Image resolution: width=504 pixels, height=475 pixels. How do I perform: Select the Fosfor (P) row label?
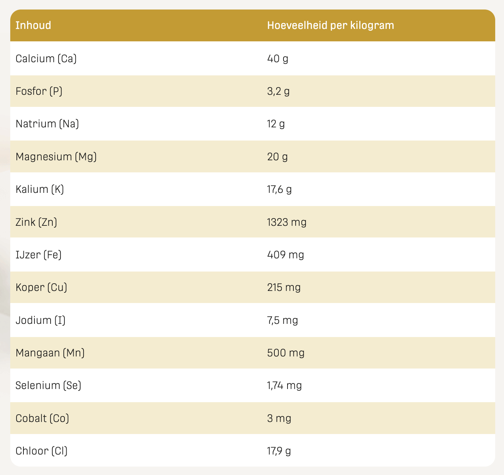(39, 91)
